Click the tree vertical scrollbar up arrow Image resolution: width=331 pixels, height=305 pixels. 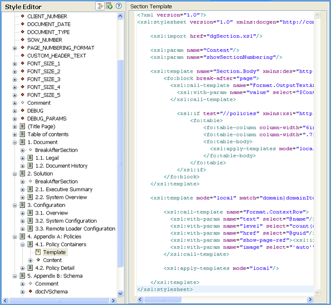pyautogui.click(x=120, y=16)
